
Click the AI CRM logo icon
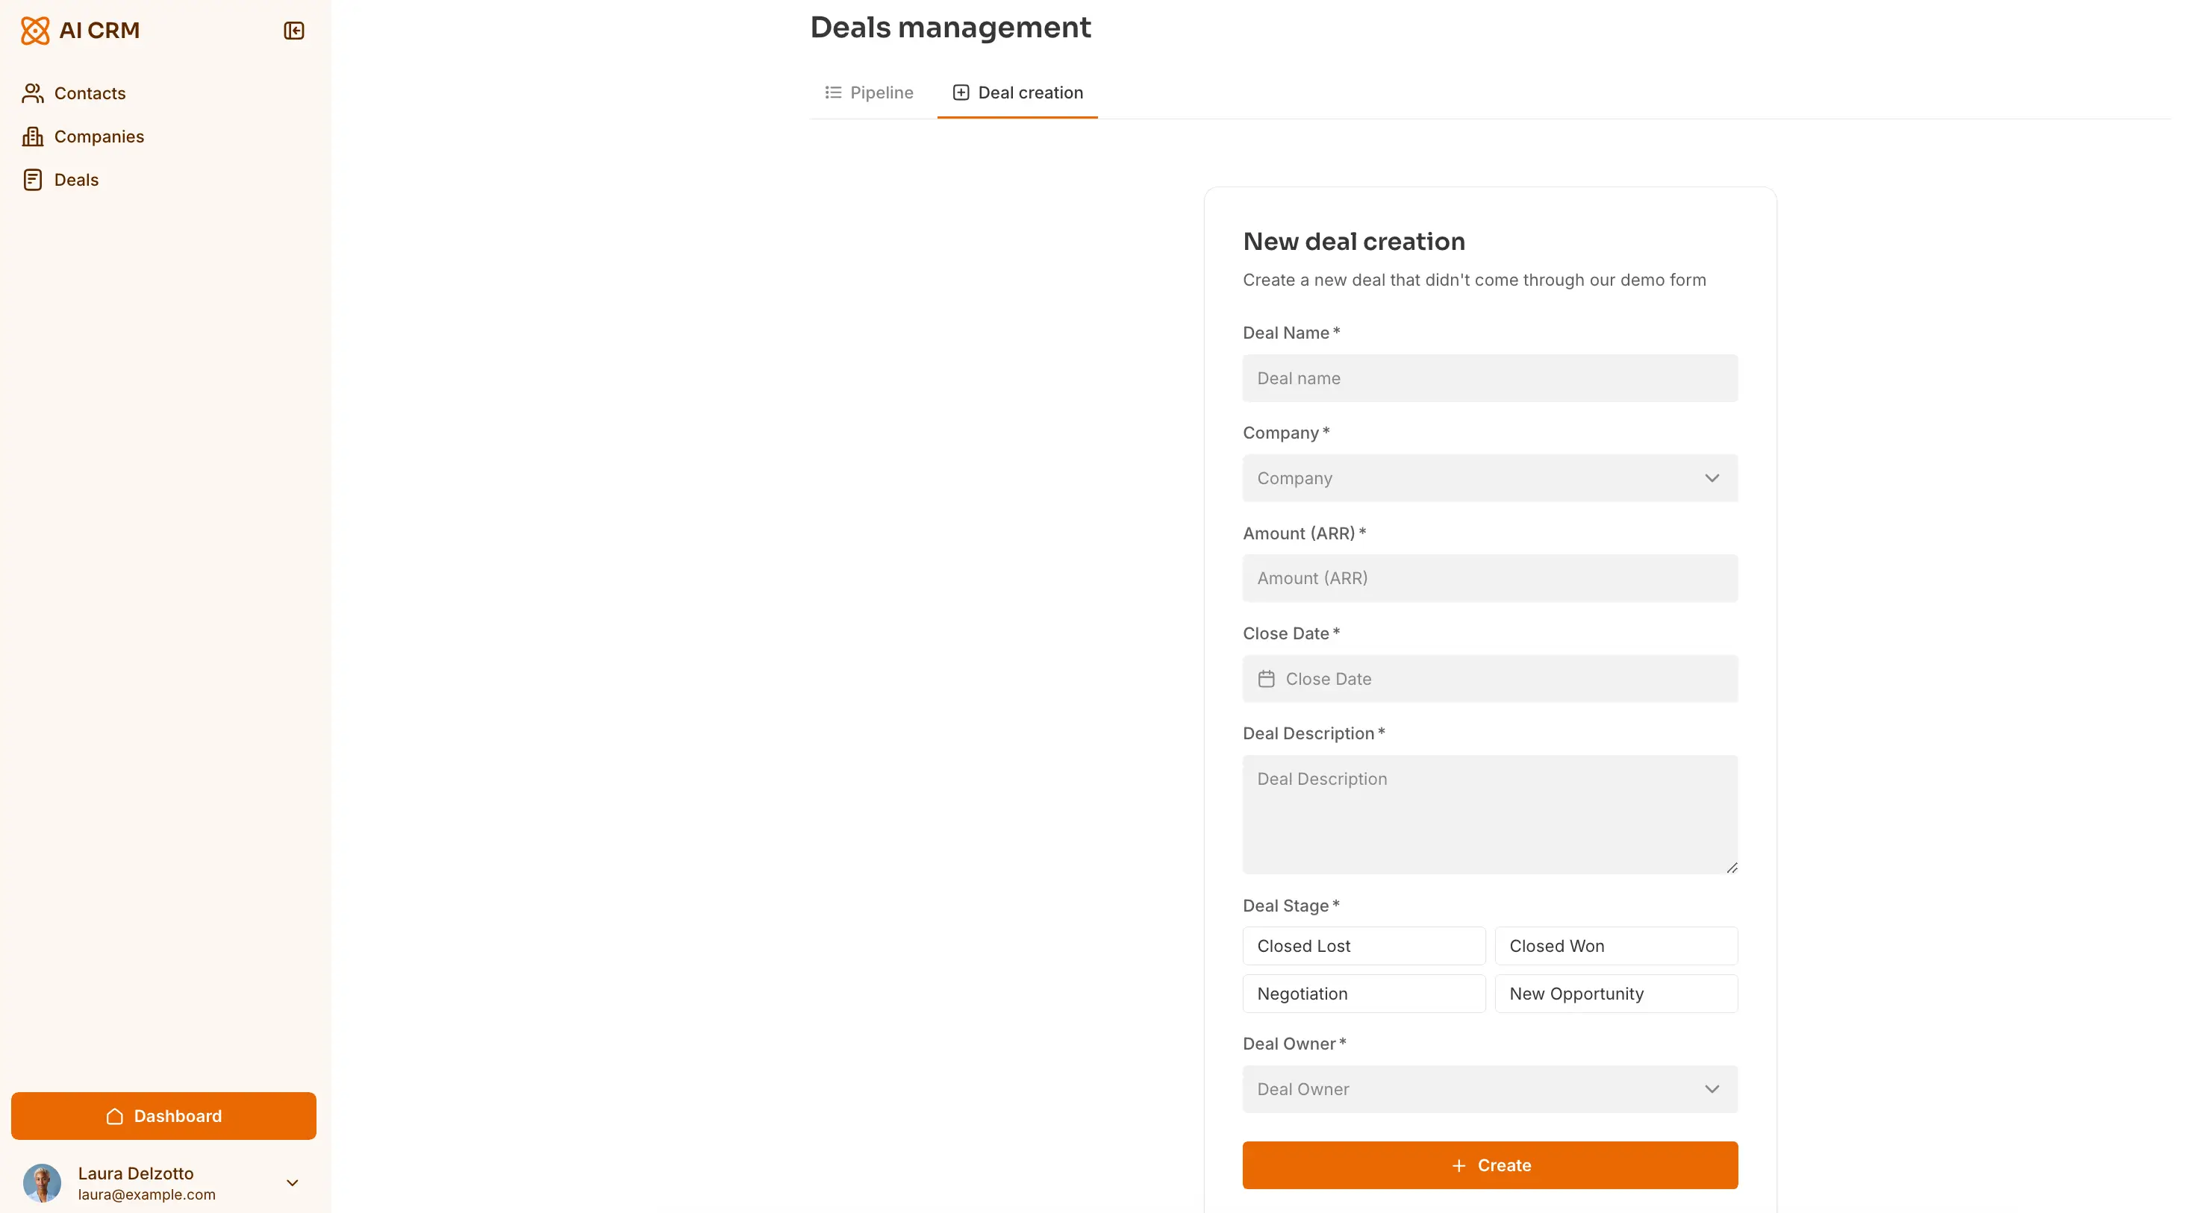click(34, 30)
